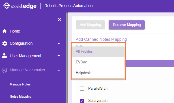Expand the Configuration menu arrow
174x103 pixels.
coord(59,44)
